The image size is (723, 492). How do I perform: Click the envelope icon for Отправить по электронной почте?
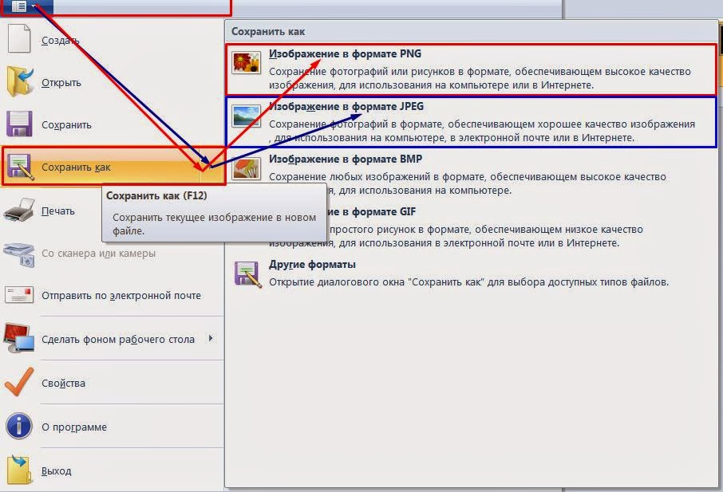click(x=19, y=295)
